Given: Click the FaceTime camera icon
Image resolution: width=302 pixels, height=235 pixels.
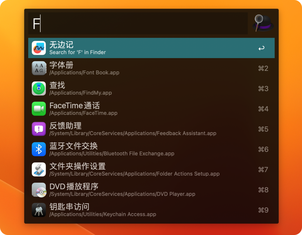Looking at the screenshot, I should [39, 109].
